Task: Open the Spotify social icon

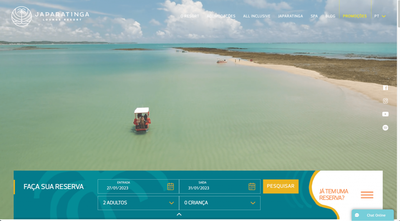Action: point(386,127)
